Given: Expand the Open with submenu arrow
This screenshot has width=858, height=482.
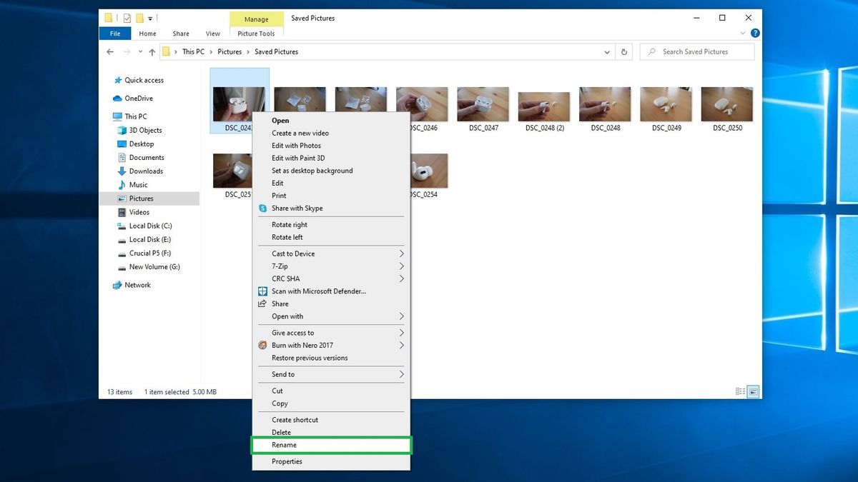Looking at the screenshot, I should (x=401, y=316).
